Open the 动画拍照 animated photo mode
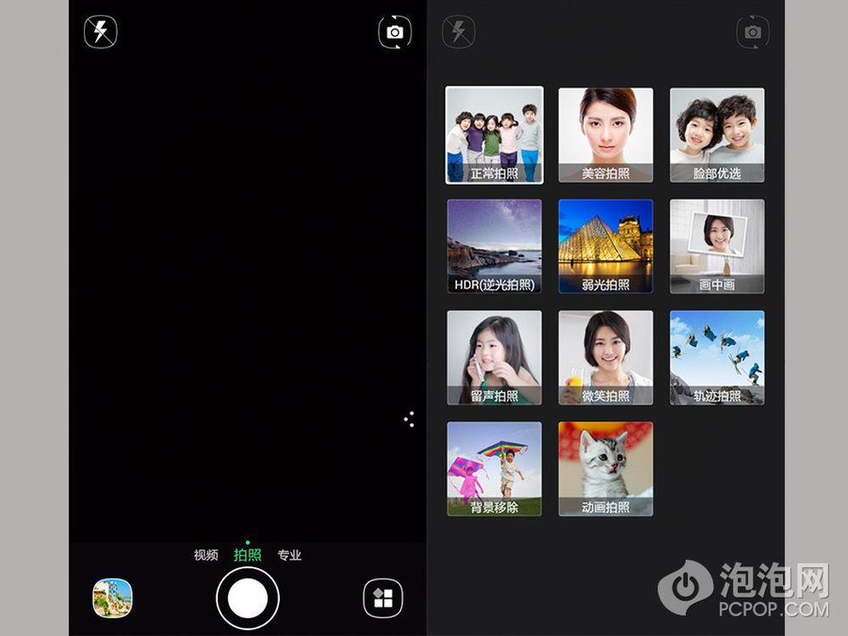The width and height of the screenshot is (848, 636). pos(605,468)
